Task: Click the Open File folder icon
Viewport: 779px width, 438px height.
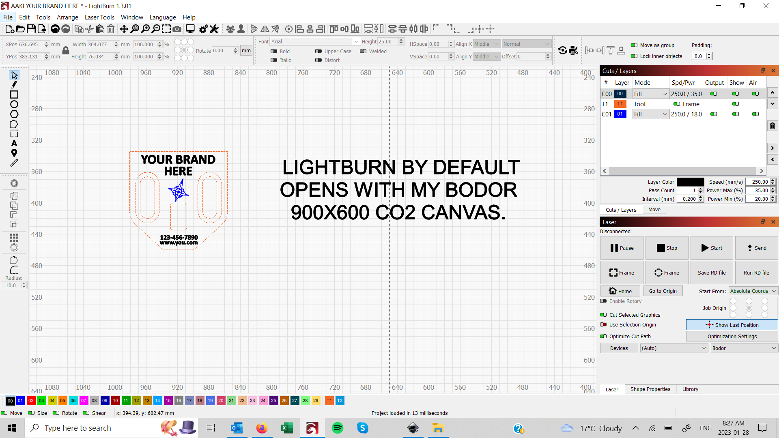Action: click(21, 29)
